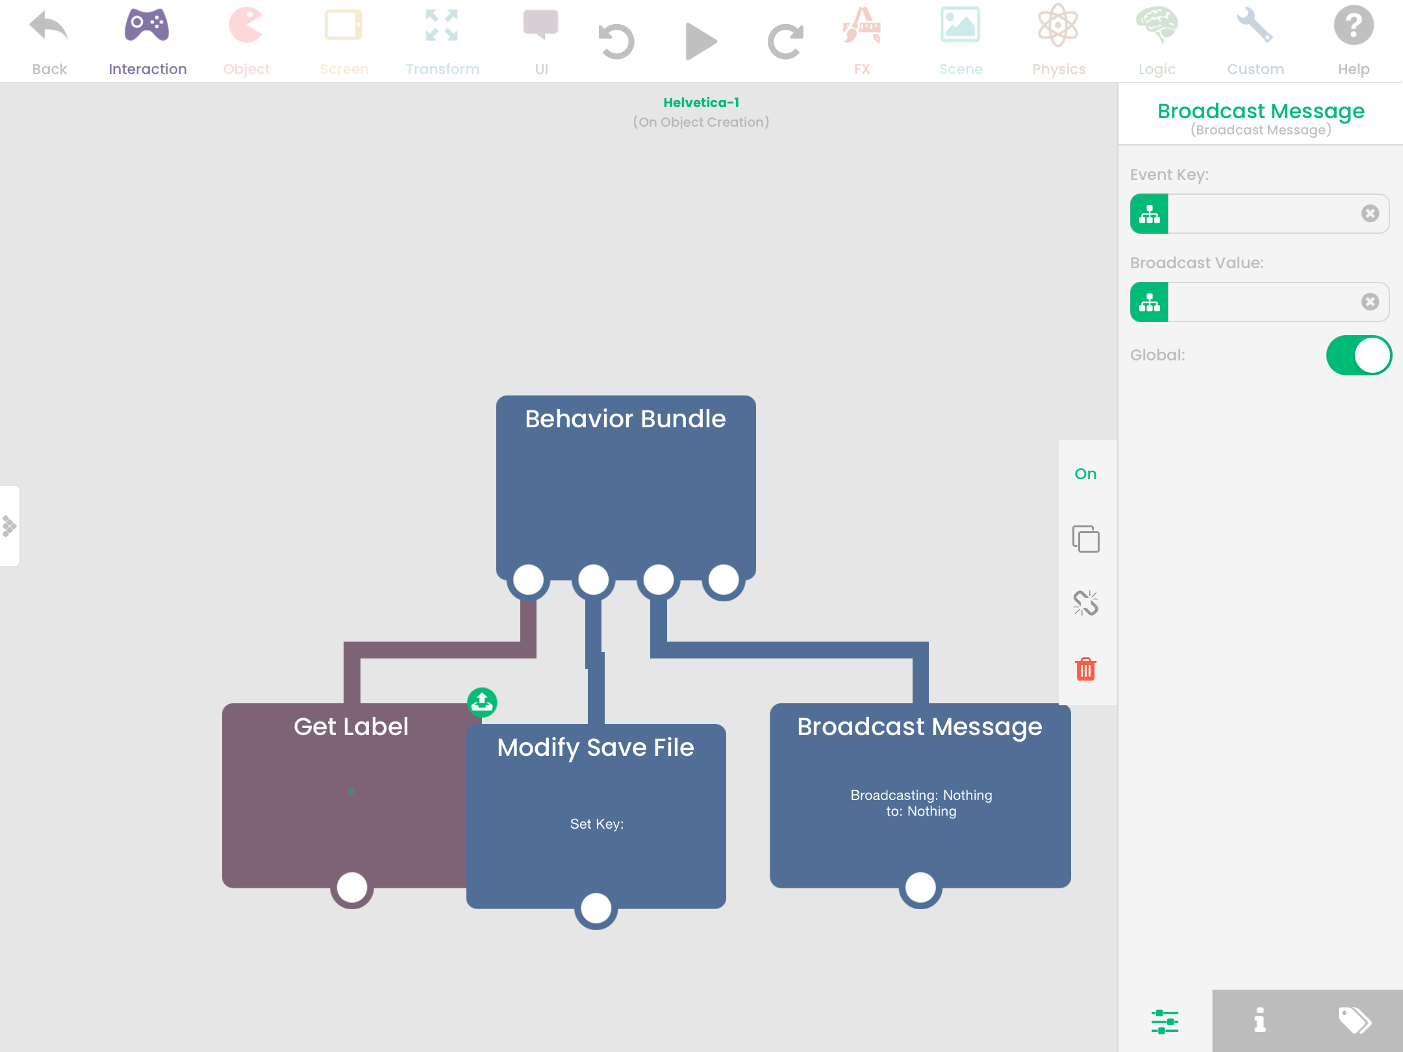Open the info panel icon
The height and width of the screenshot is (1052, 1403).
click(1259, 1020)
